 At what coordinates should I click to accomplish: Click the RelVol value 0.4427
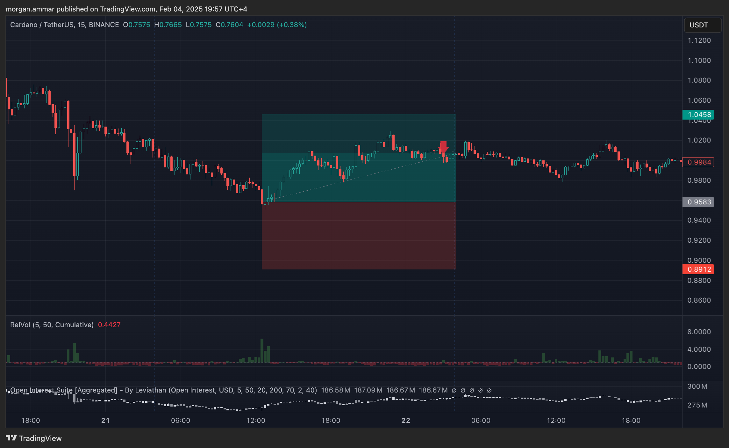tap(109, 325)
